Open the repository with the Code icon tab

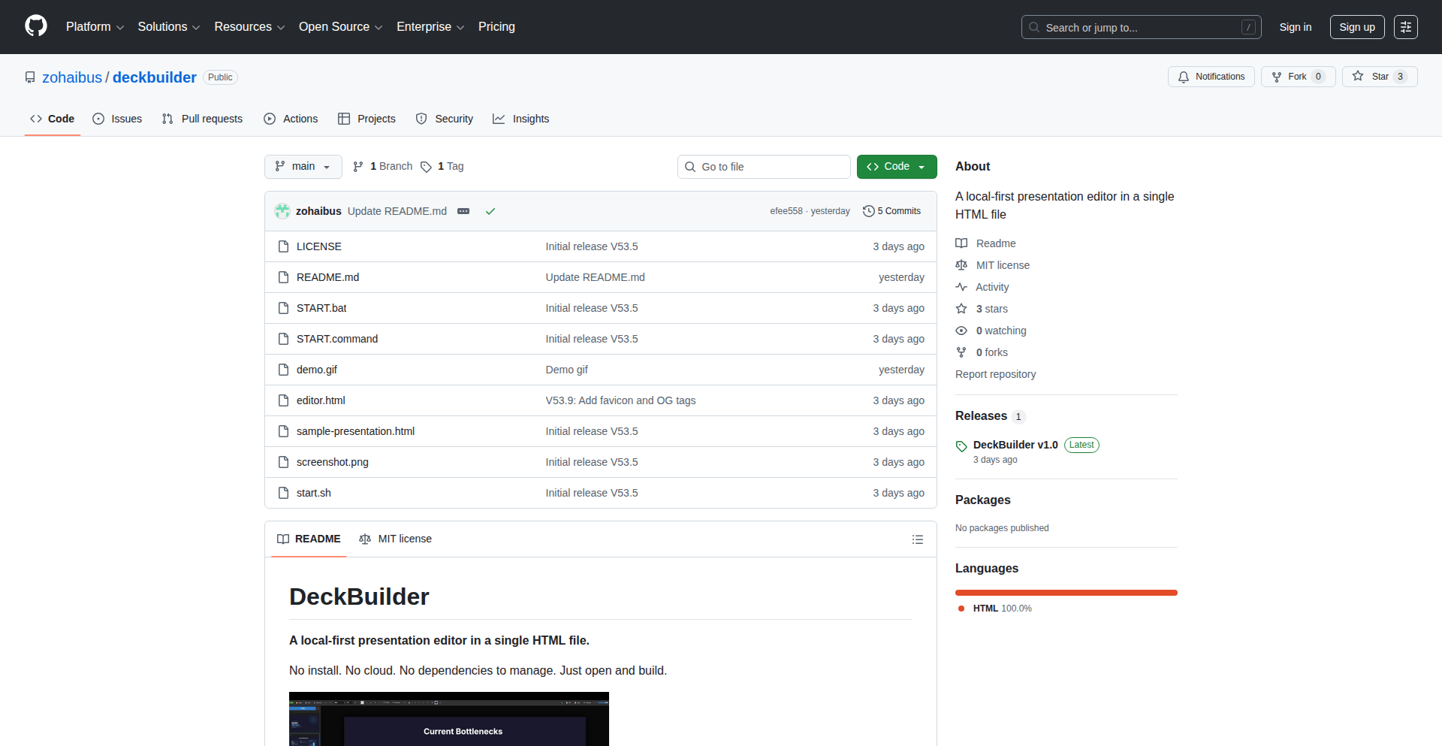(36, 119)
